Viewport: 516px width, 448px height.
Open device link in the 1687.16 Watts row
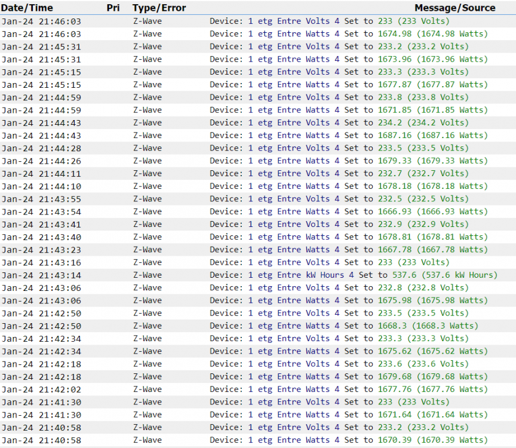tap(294, 136)
